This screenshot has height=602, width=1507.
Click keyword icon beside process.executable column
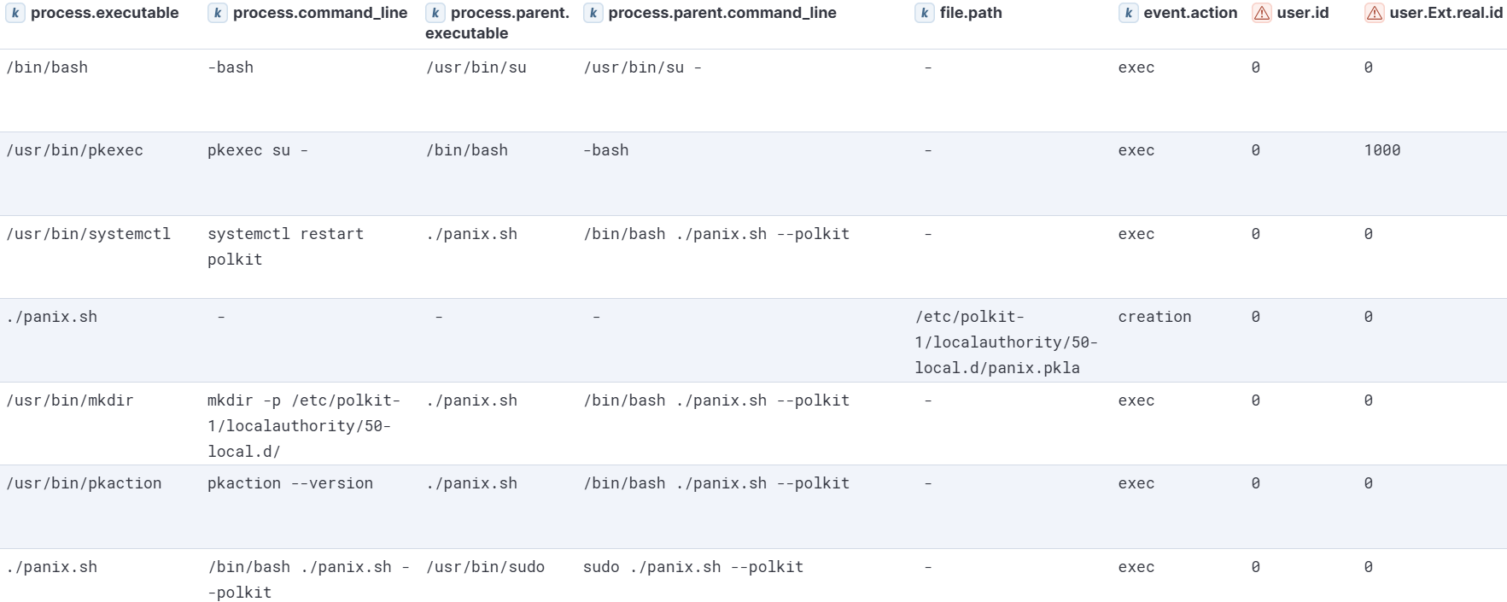(x=15, y=13)
